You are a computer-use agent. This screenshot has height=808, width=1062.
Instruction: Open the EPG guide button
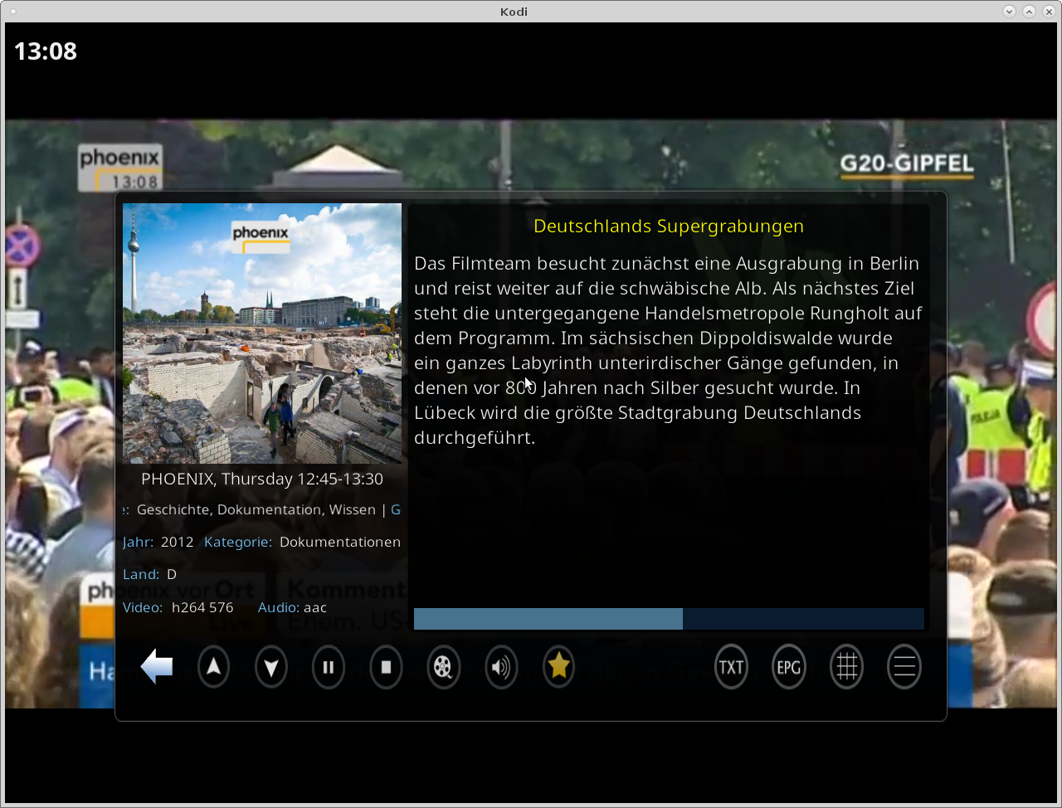tap(789, 666)
